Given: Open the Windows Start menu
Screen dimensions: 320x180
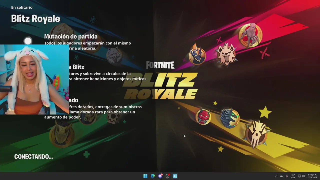Looking at the screenshot, I should point(145,176).
